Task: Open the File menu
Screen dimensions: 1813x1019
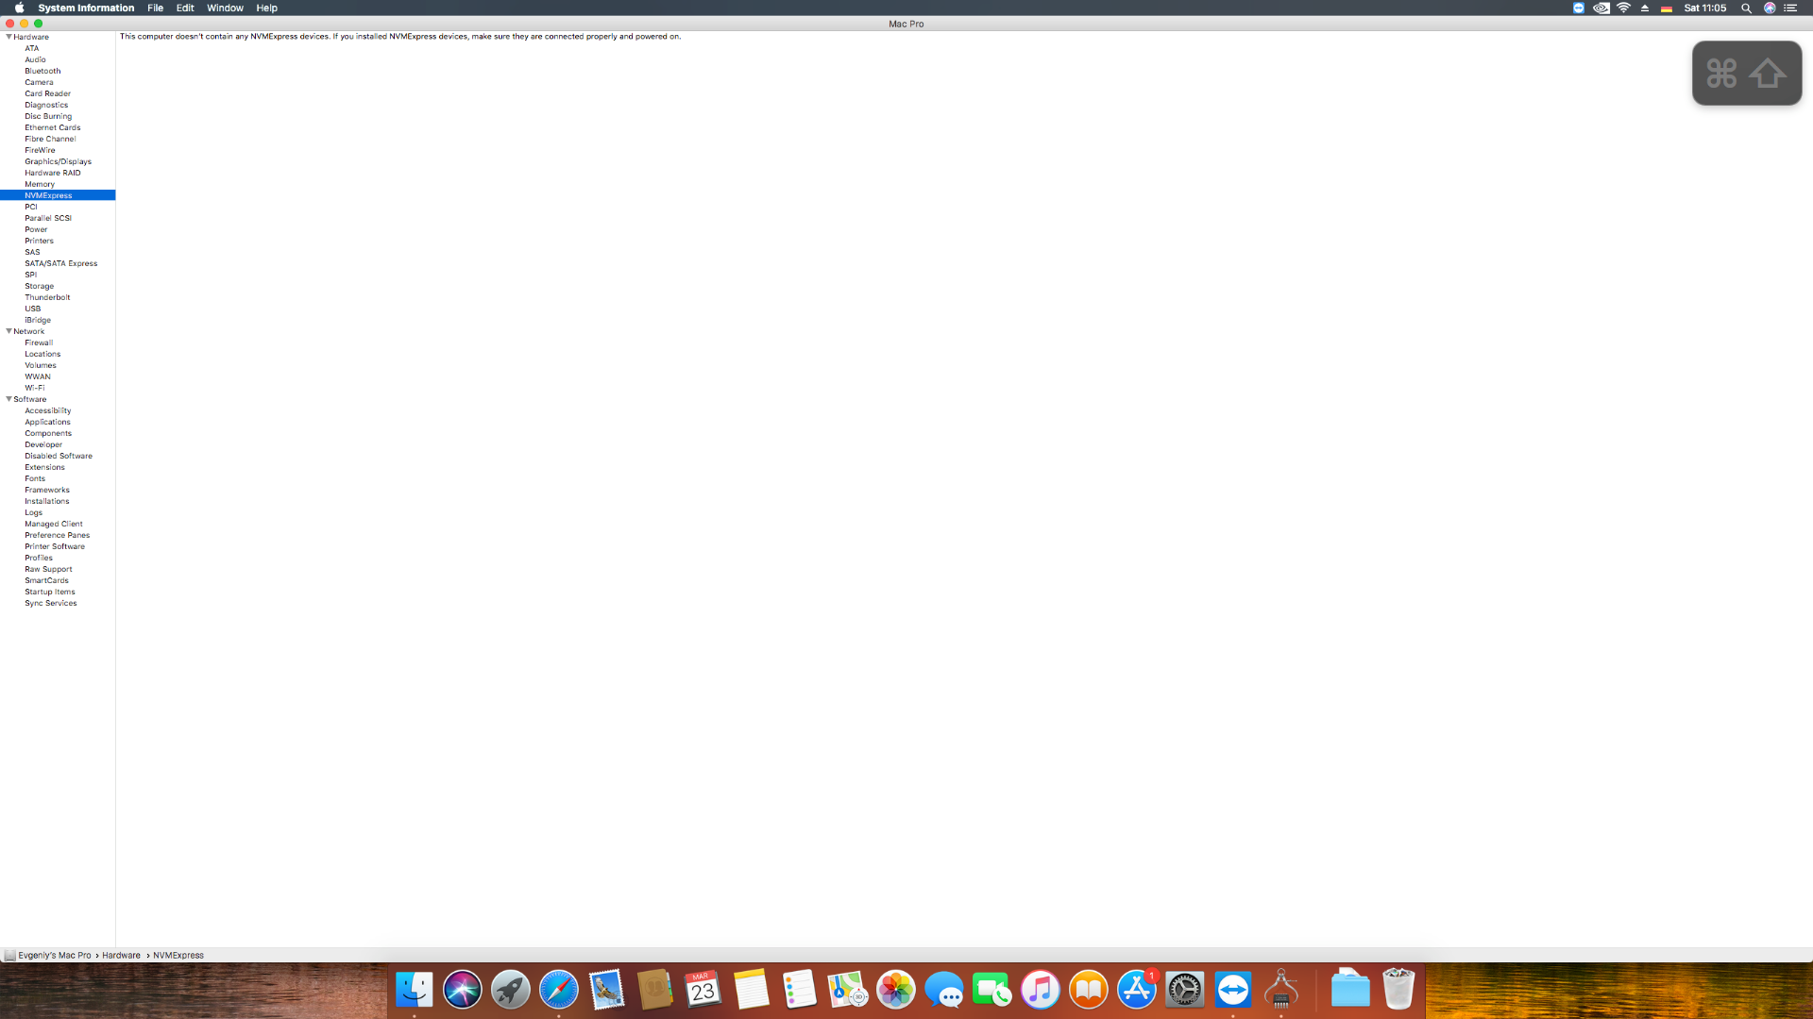Action: pos(155,8)
